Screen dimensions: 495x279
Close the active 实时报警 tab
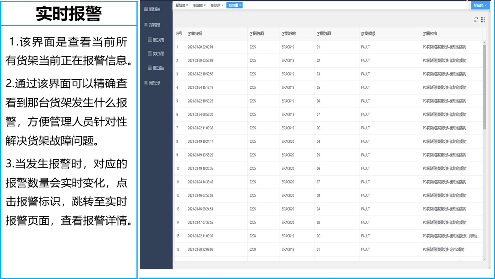coord(240,5)
